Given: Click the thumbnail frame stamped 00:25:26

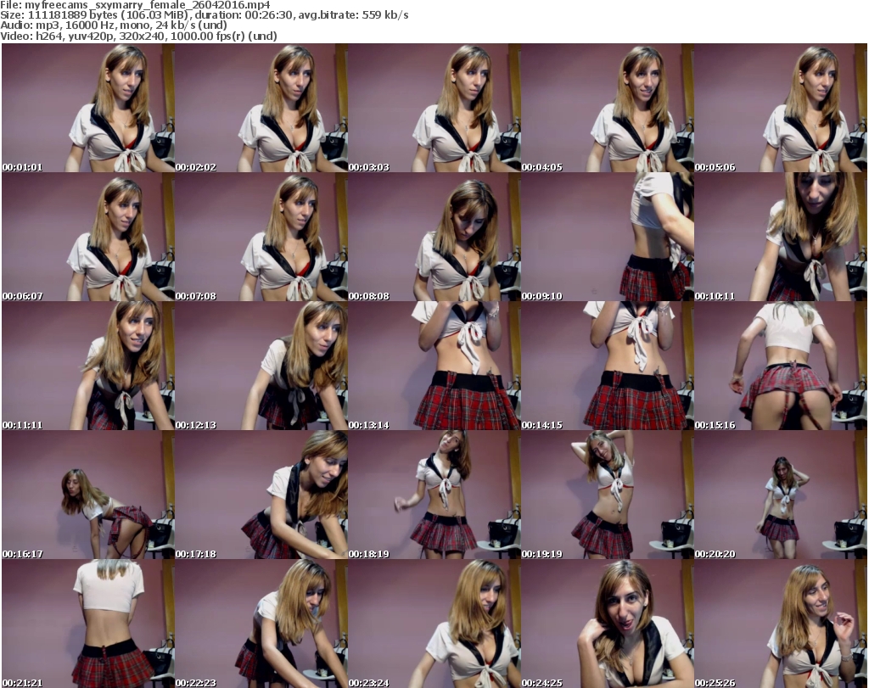Looking at the screenshot, I should click(x=781, y=624).
